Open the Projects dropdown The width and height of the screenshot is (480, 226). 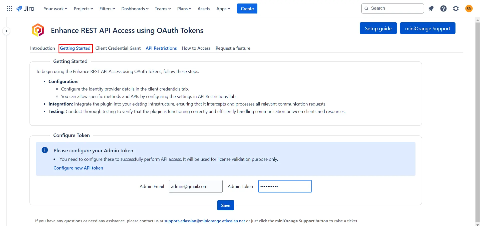(83, 8)
